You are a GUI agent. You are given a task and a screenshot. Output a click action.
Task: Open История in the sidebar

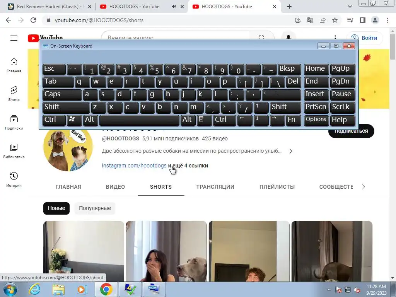[x=14, y=179]
